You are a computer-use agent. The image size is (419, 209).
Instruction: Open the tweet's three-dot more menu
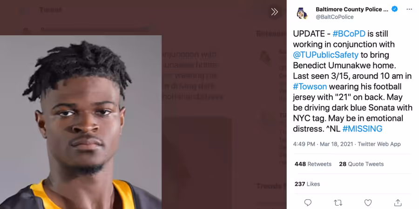409,9
